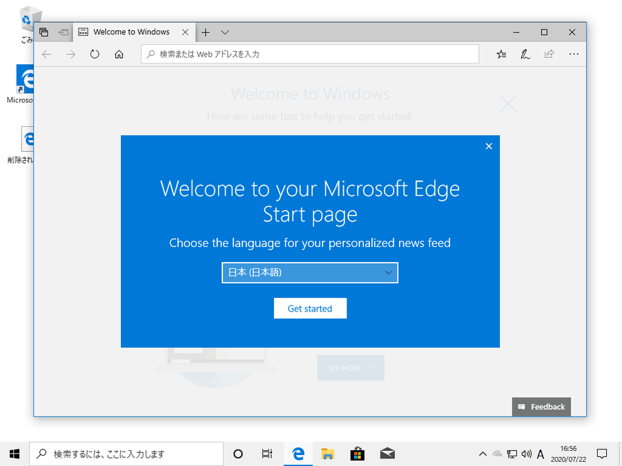The width and height of the screenshot is (622, 466).
Task: Dismiss the Welcome to Windows tips X
Action: pyautogui.click(x=508, y=104)
